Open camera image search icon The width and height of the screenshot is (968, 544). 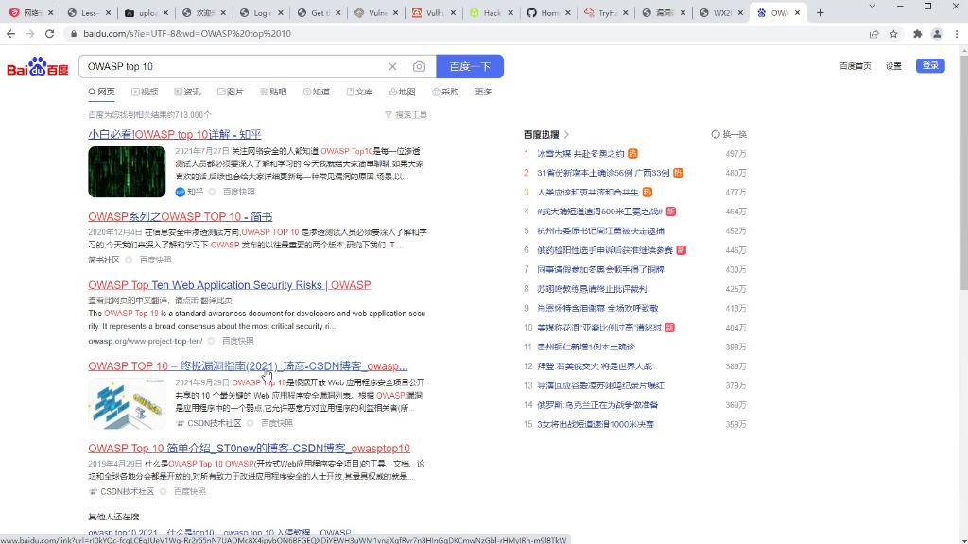click(x=419, y=67)
